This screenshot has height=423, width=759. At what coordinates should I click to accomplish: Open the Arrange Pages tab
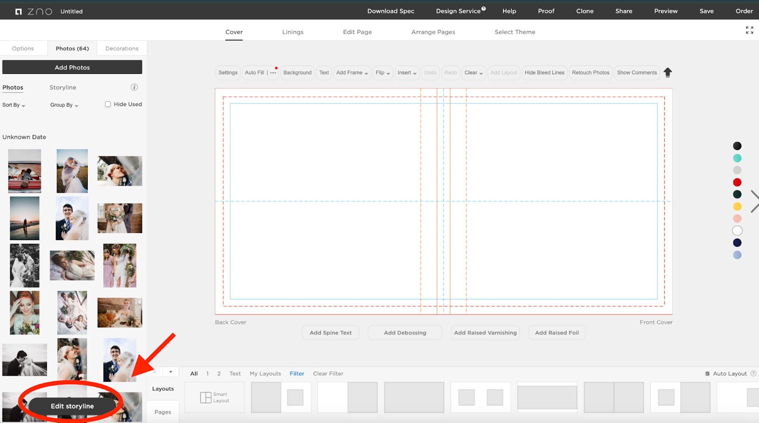coord(433,32)
